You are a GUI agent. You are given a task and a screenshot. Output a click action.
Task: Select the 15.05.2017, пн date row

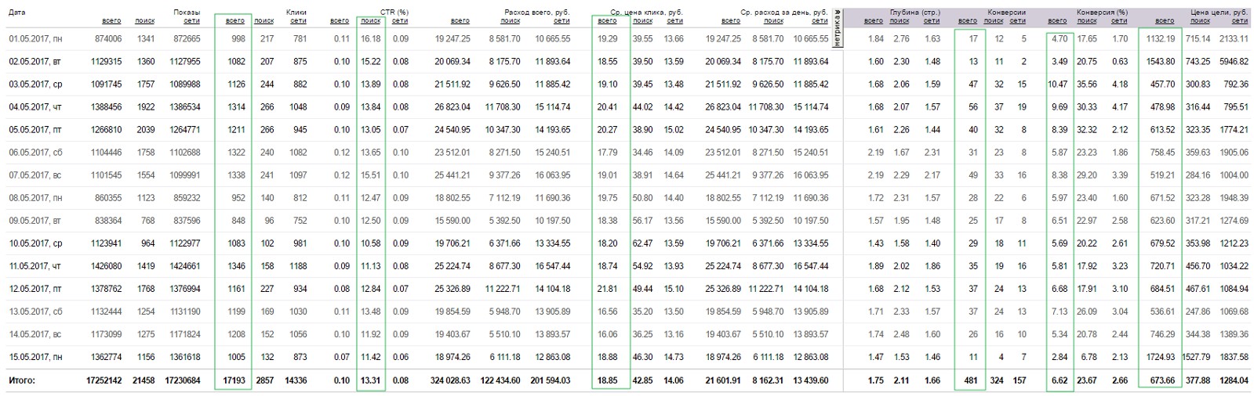627,357
